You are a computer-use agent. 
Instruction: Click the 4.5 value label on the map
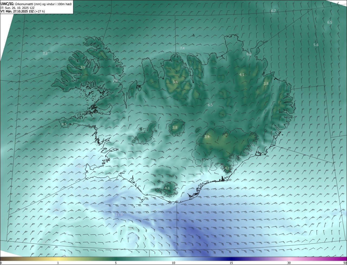(64, 124)
